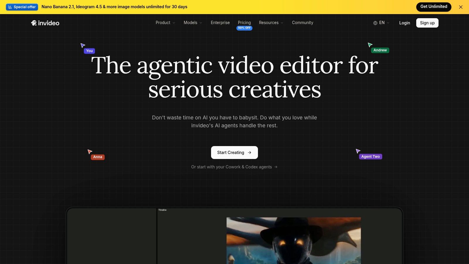Viewport: 469px width, 264px height.
Task: Open the Enterprise page
Action: [x=220, y=23]
